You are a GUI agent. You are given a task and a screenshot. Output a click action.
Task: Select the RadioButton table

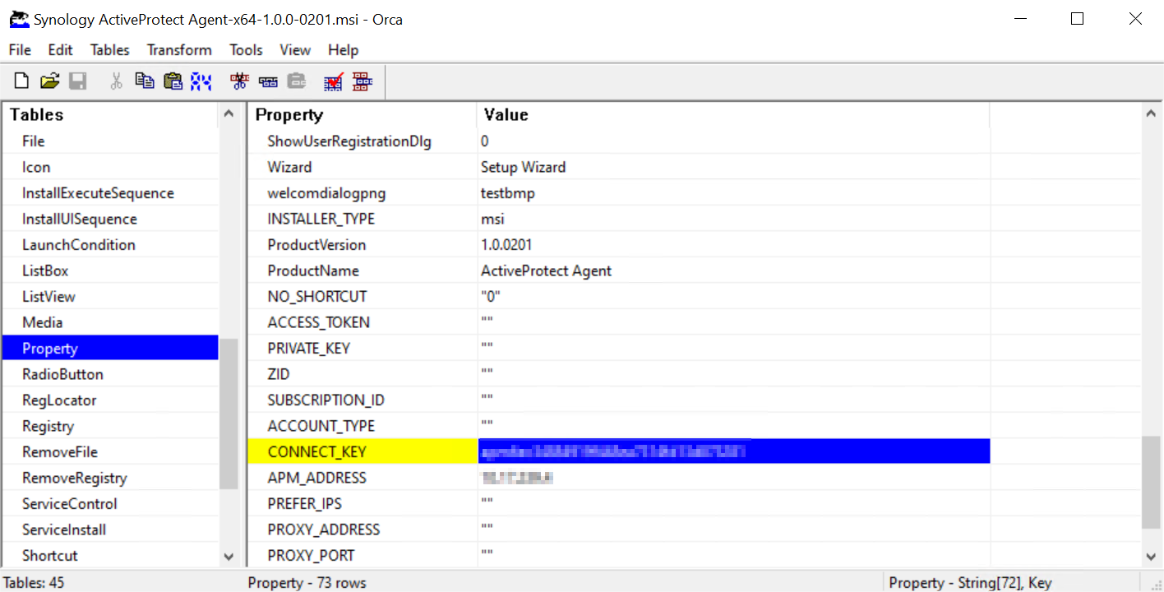pyautogui.click(x=110, y=374)
